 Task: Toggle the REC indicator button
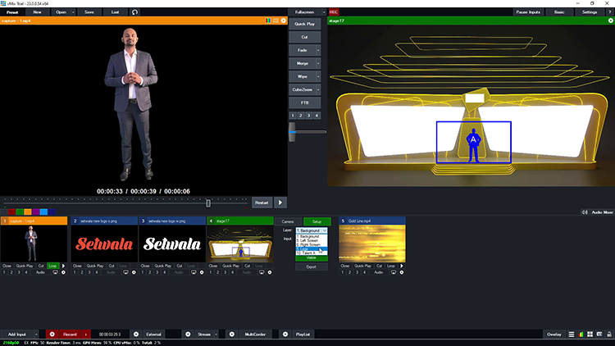tap(334, 12)
